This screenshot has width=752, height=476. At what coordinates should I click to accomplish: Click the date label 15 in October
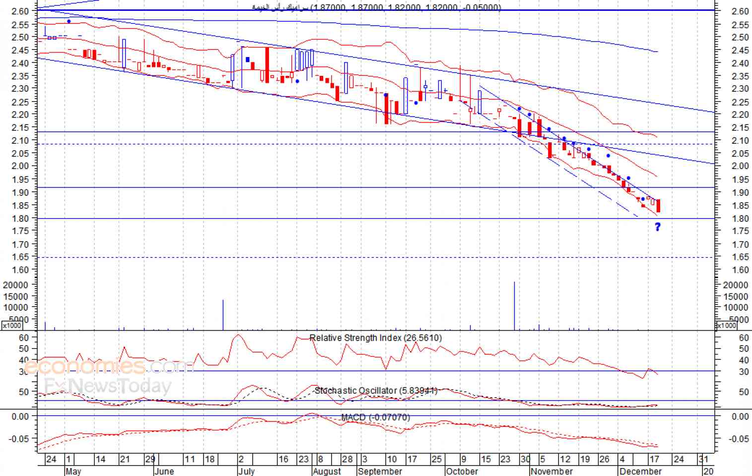pyautogui.click(x=486, y=459)
